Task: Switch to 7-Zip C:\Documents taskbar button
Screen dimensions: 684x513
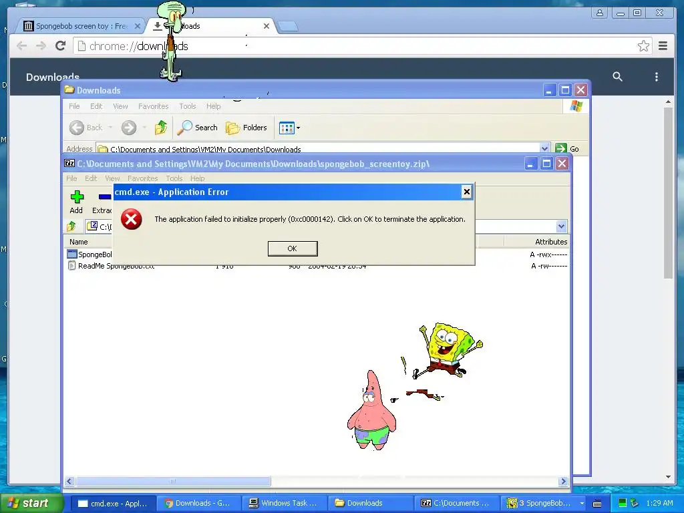Action: (x=456, y=503)
